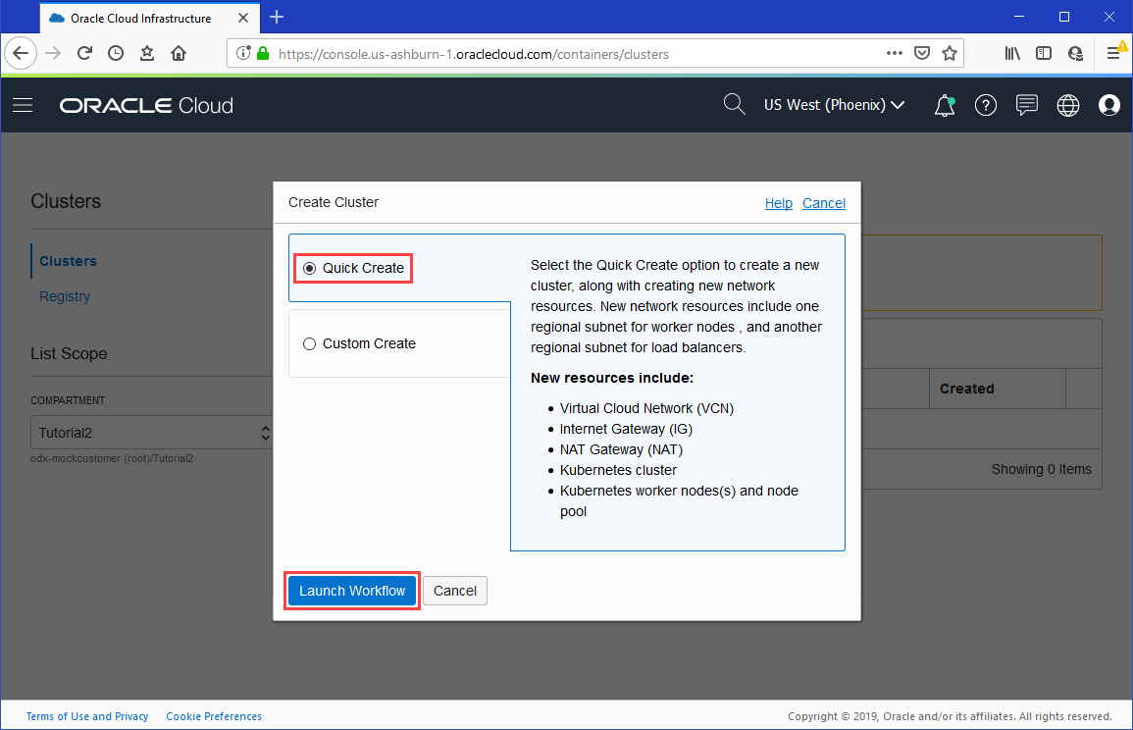Open the support chat icon
The width and height of the screenshot is (1133, 730).
(1027, 106)
